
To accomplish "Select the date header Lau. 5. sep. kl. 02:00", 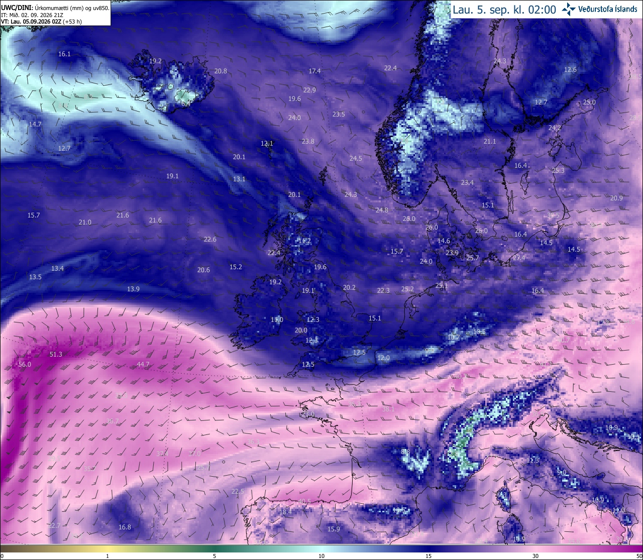I will (504, 9).
